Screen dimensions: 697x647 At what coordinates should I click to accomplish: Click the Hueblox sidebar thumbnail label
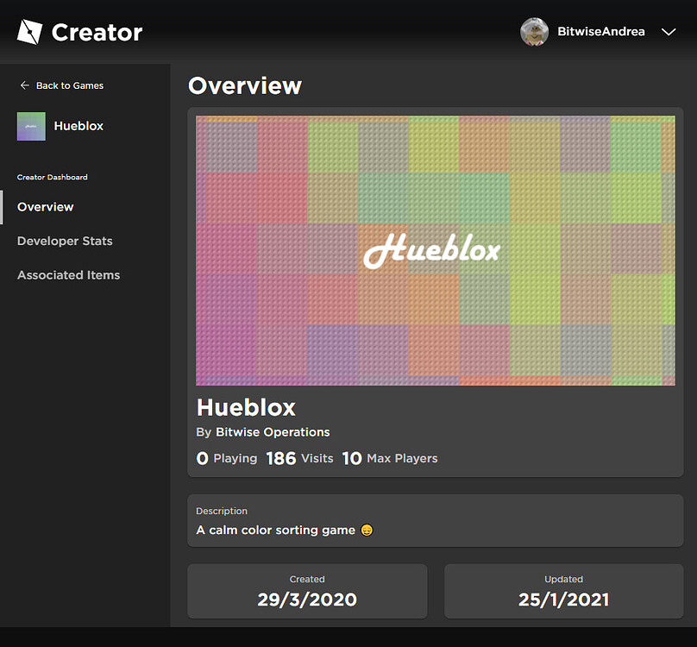(78, 126)
